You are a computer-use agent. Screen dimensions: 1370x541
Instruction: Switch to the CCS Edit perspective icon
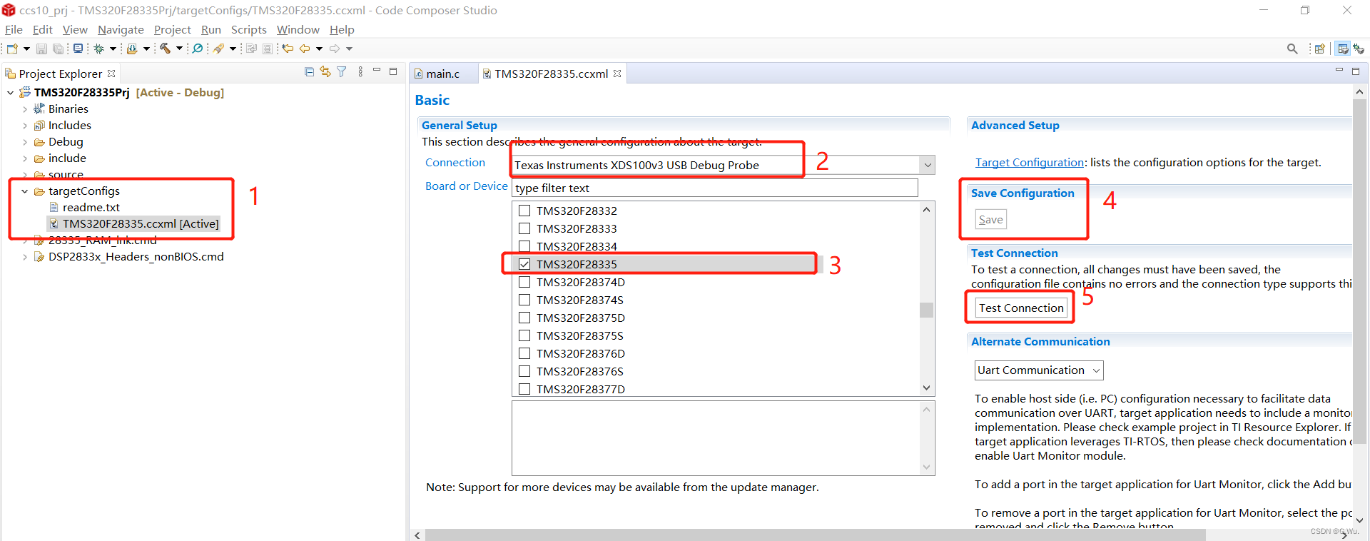[1343, 49]
